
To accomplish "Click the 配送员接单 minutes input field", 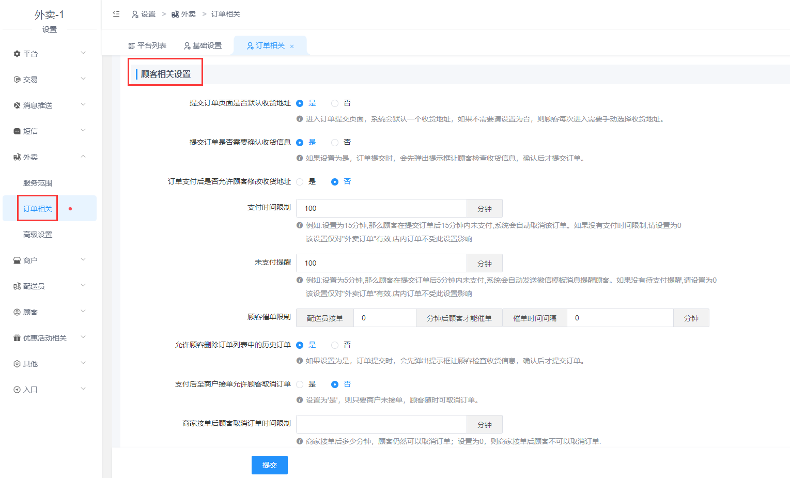I will 385,318.
